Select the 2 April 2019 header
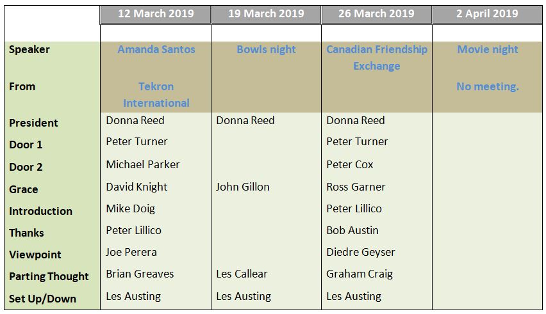This screenshot has width=546, height=314. click(487, 14)
